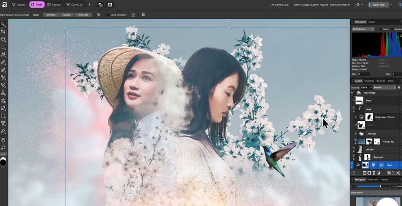Select the Erase Brush tool
Image resolution: width=402 pixels, height=206 pixels.
coord(3,70)
